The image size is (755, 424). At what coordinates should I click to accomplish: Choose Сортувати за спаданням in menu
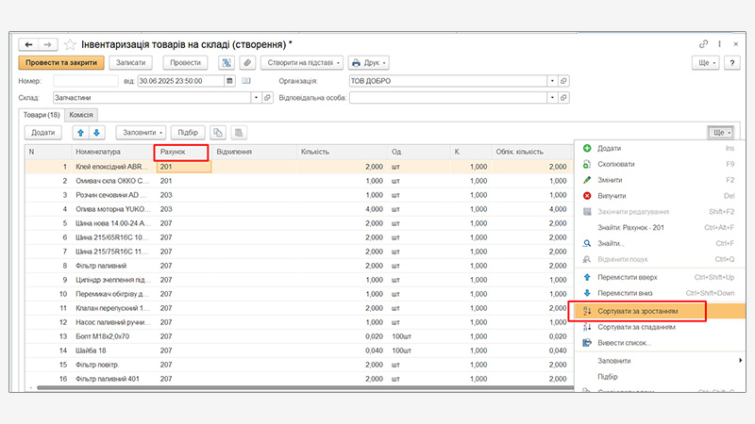(637, 327)
